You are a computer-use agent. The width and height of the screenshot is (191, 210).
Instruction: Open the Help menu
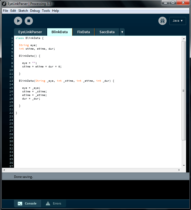(55, 11)
